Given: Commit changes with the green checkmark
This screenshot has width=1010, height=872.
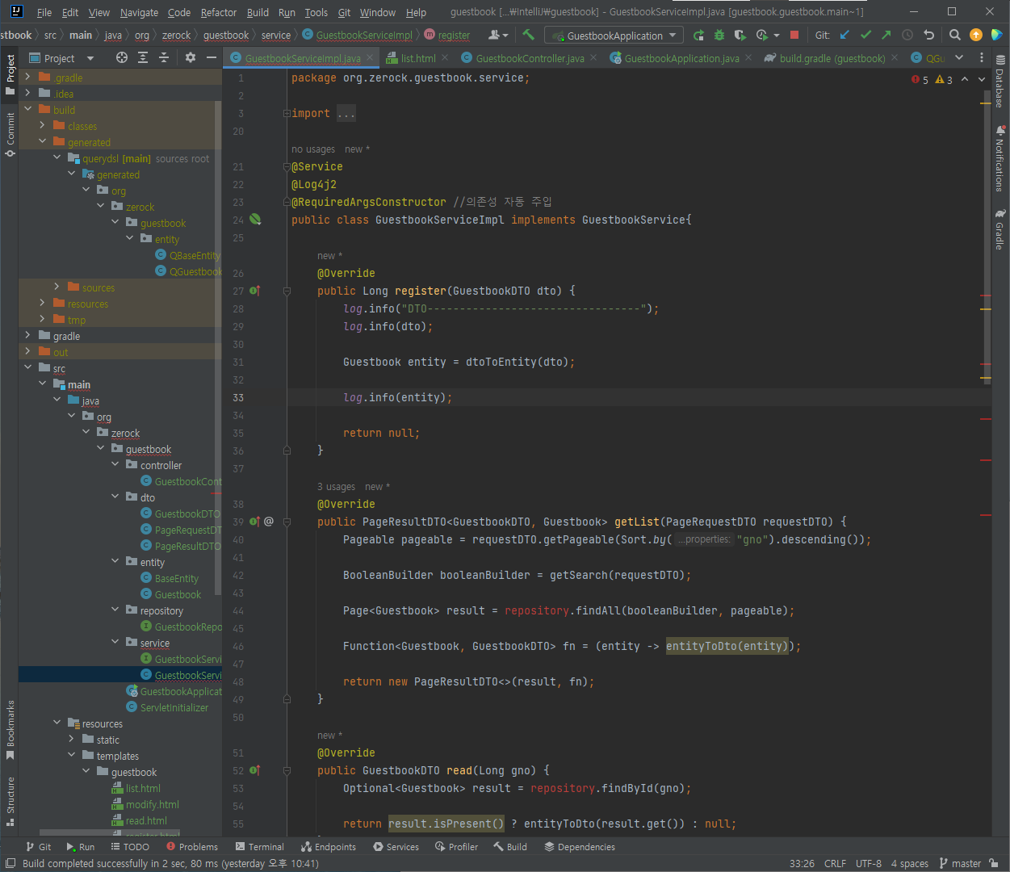Looking at the screenshot, I should (x=865, y=35).
